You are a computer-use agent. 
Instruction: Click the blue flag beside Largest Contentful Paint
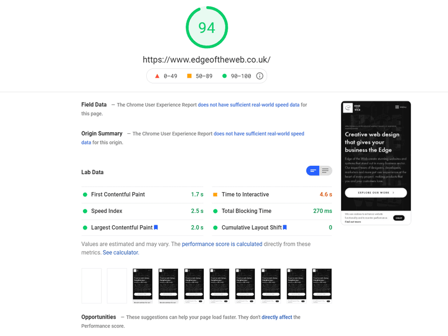156,227
